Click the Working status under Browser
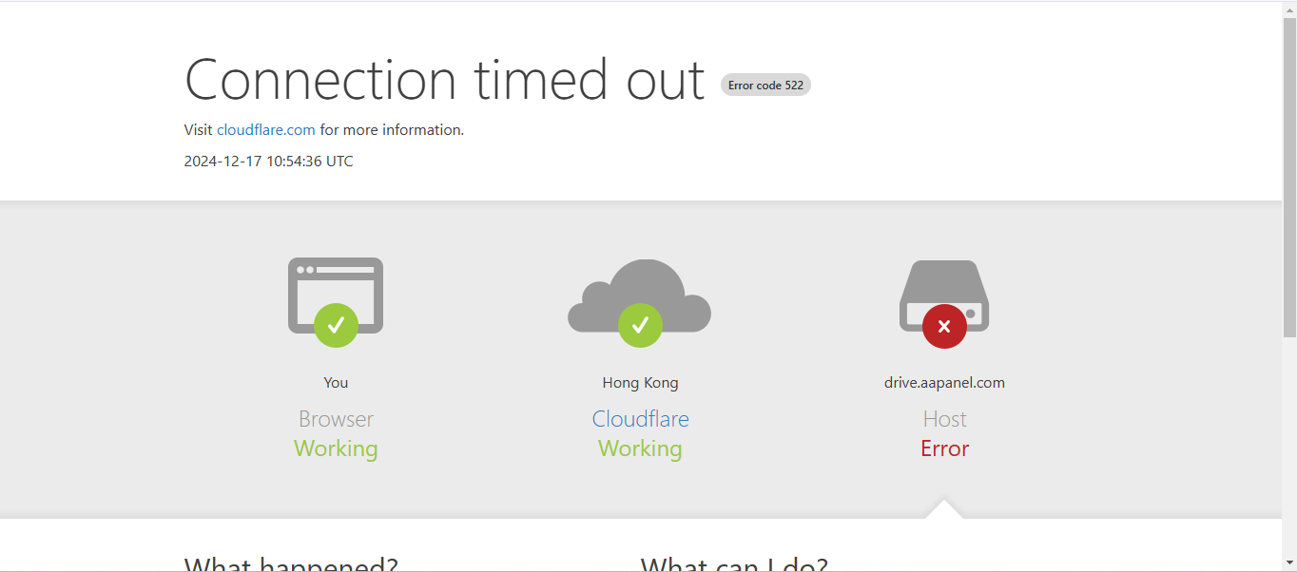The image size is (1297, 572). coord(336,448)
